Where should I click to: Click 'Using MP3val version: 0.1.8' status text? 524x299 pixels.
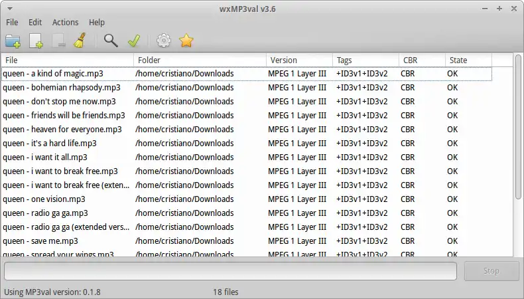(x=52, y=292)
